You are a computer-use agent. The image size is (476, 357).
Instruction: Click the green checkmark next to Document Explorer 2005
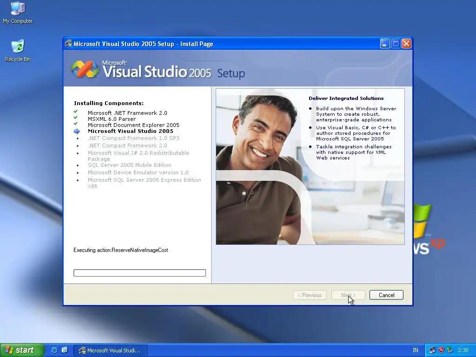click(x=76, y=124)
